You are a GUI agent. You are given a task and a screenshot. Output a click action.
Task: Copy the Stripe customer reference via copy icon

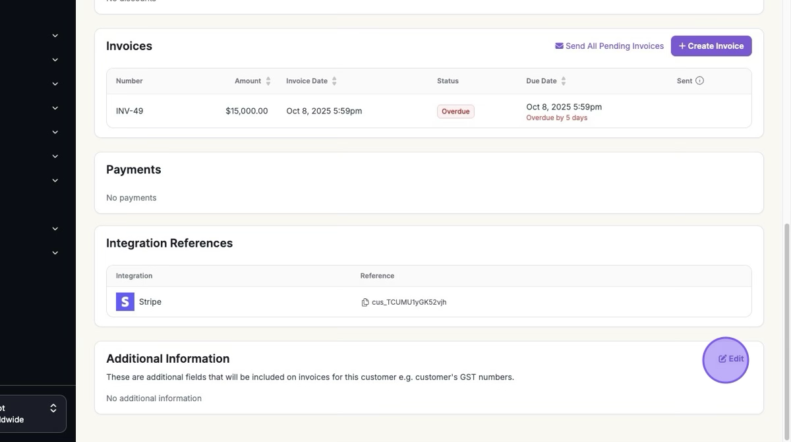(x=365, y=302)
